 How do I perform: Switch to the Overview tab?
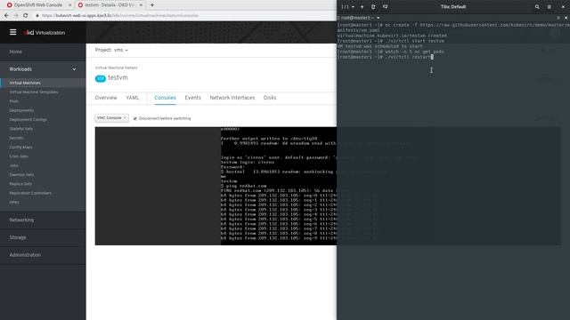[106, 98]
